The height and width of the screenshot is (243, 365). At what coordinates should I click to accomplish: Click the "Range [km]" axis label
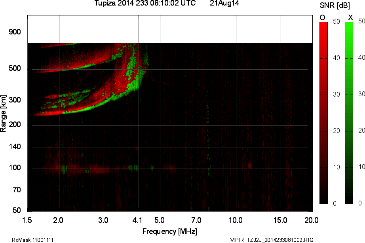pyautogui.click(x=4, y=114)
